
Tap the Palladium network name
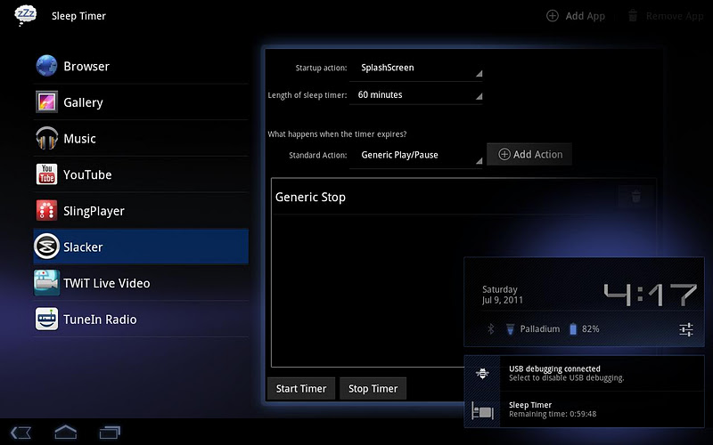point(540,328)
